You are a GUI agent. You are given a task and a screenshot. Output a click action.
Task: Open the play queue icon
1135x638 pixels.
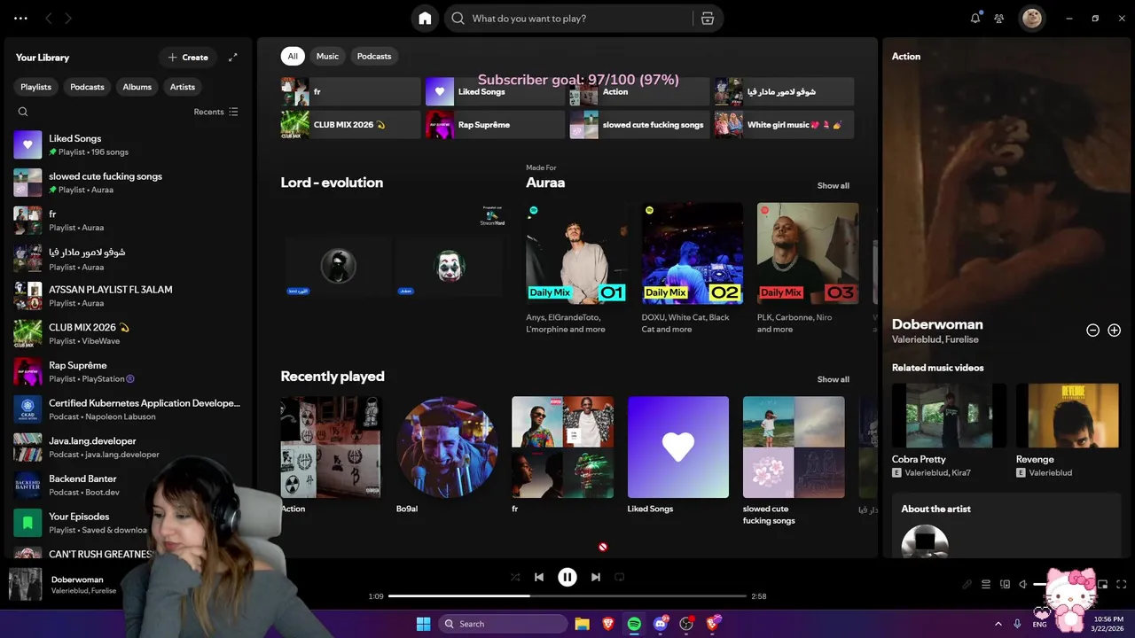986,584
